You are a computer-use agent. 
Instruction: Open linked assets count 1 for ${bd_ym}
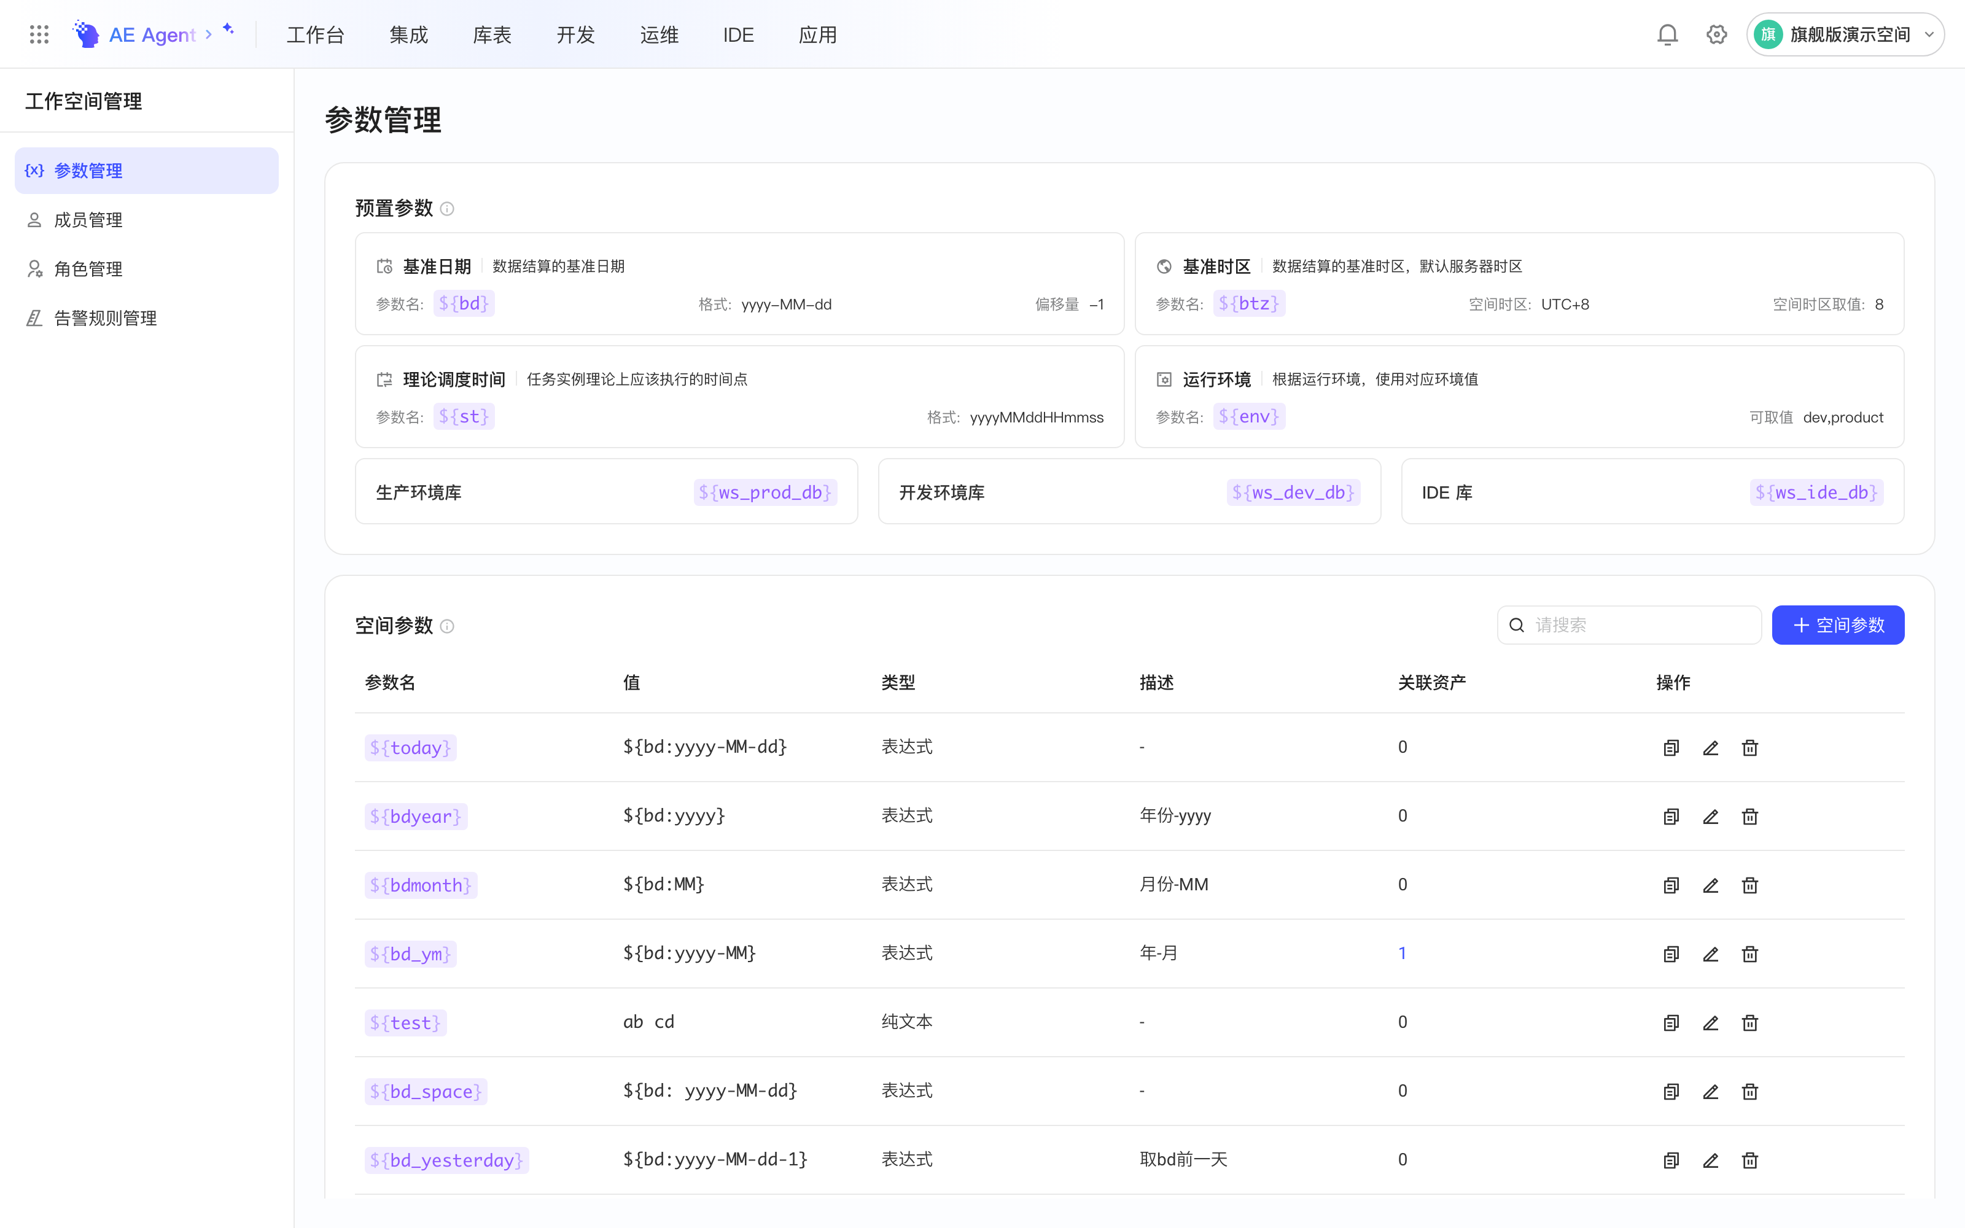[x=1403, y=953]
